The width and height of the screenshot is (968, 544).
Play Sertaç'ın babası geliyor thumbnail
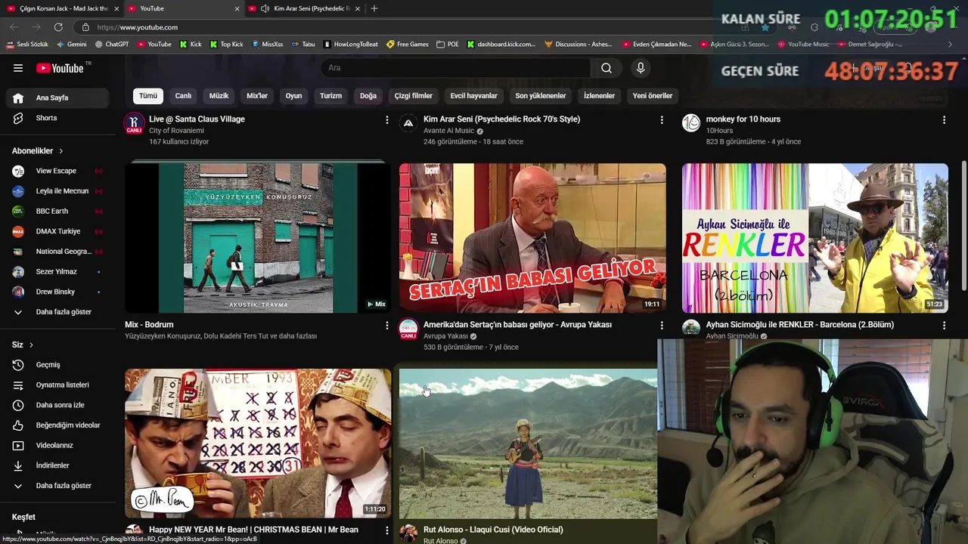(x=532, y=238)
